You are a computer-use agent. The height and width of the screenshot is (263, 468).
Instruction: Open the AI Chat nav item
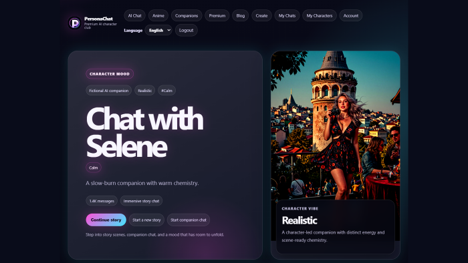point(134,15)
